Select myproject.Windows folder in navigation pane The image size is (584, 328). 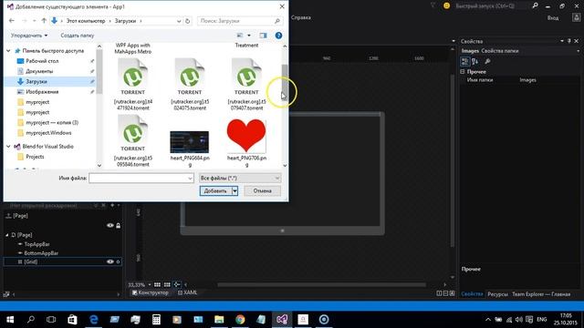coord(48,133)
